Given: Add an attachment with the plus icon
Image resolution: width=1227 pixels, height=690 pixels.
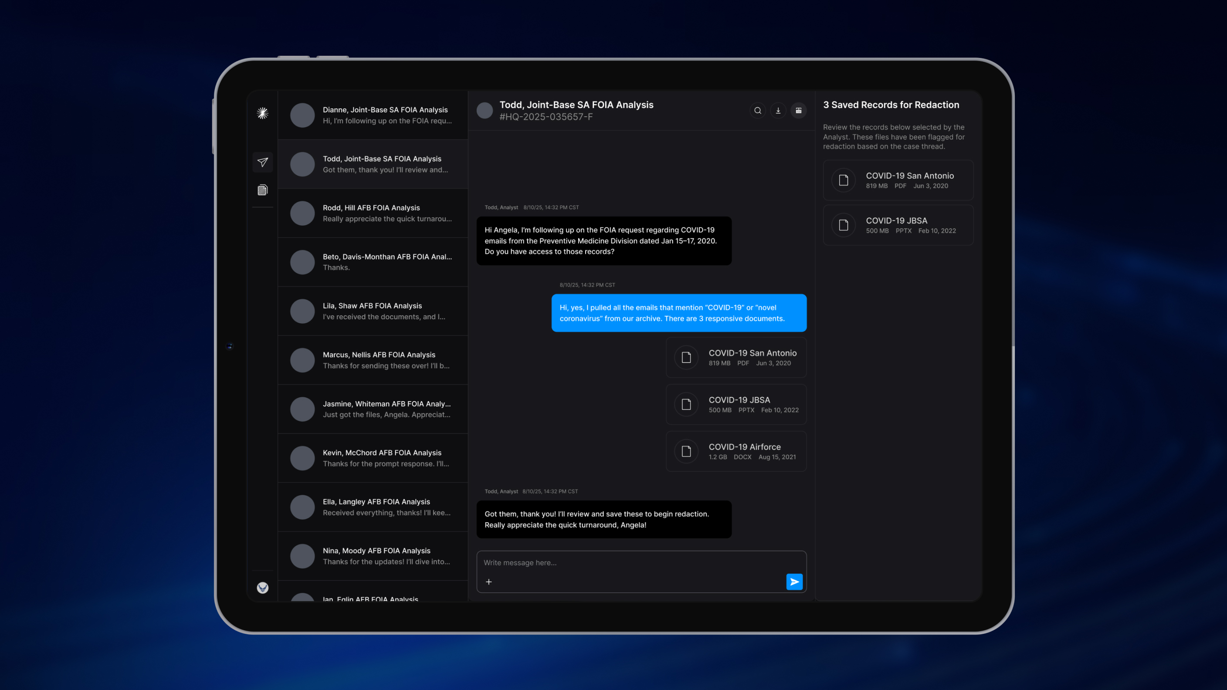Looking at the screenshot, I should pyautogui.click(x=489, y=582).
